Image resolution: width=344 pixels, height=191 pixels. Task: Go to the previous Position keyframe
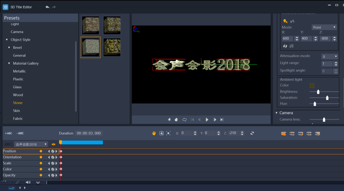pos(49,151)
